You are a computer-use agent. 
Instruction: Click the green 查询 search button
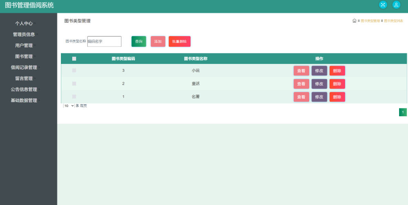(139, 41)
